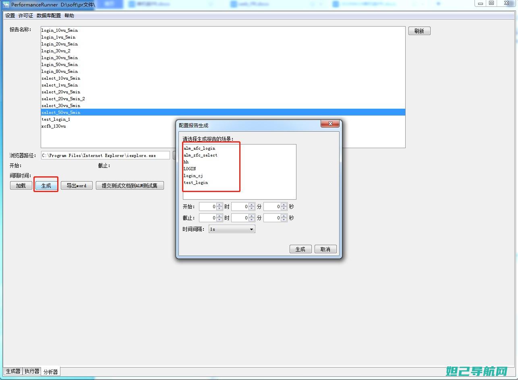518x380 pixels.
Task: Click the 开始 hours input field
Action: coord(208,207)
